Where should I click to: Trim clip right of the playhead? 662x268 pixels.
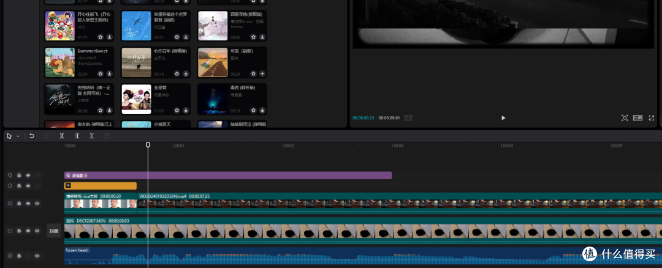(91, 136)
